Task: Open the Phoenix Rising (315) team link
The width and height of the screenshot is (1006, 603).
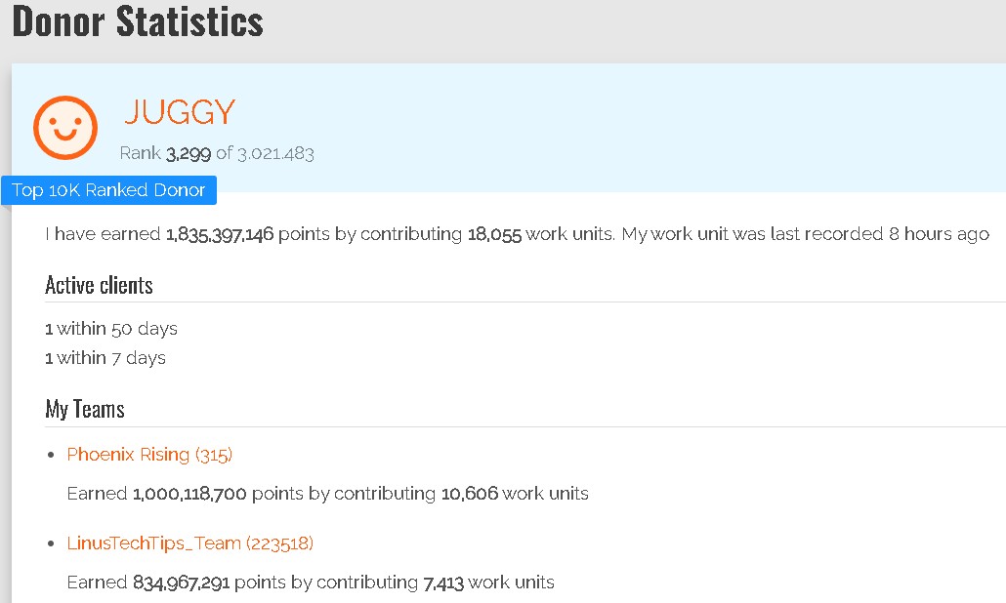Action: (149, 455)
